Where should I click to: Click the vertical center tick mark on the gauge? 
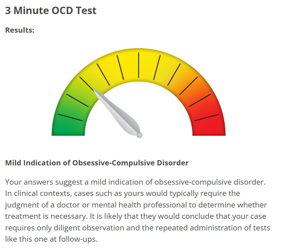[139, 65]
